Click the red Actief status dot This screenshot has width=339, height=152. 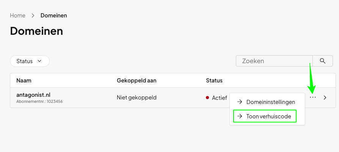[x=207, y=98]
